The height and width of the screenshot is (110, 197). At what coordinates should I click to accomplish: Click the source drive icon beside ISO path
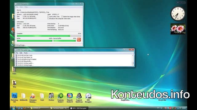tap(18, 12)
